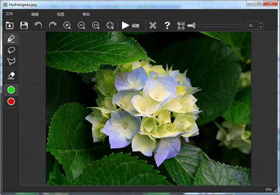280x195 pixels.
Task: Select the marker pen tool
Action: [11, 38]
